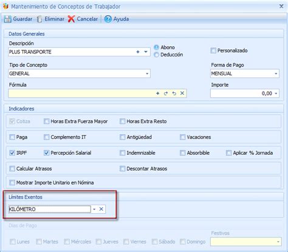The height and width of the screenshot is (252, 288).
Task: Open the Festivos dropdown
Action: 278,242
